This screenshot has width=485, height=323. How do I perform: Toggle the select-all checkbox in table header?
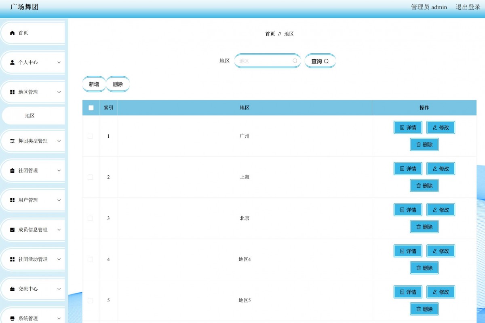(x=91, y=108)
